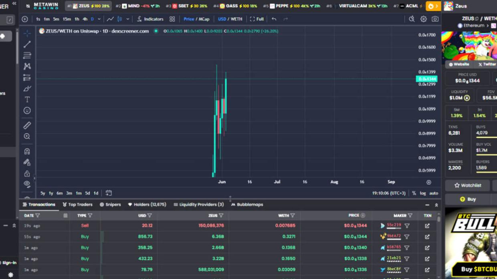Open the Liquidity Providers (3) tab
Viewport: 497px width, 279px height.
click(198, 205)
